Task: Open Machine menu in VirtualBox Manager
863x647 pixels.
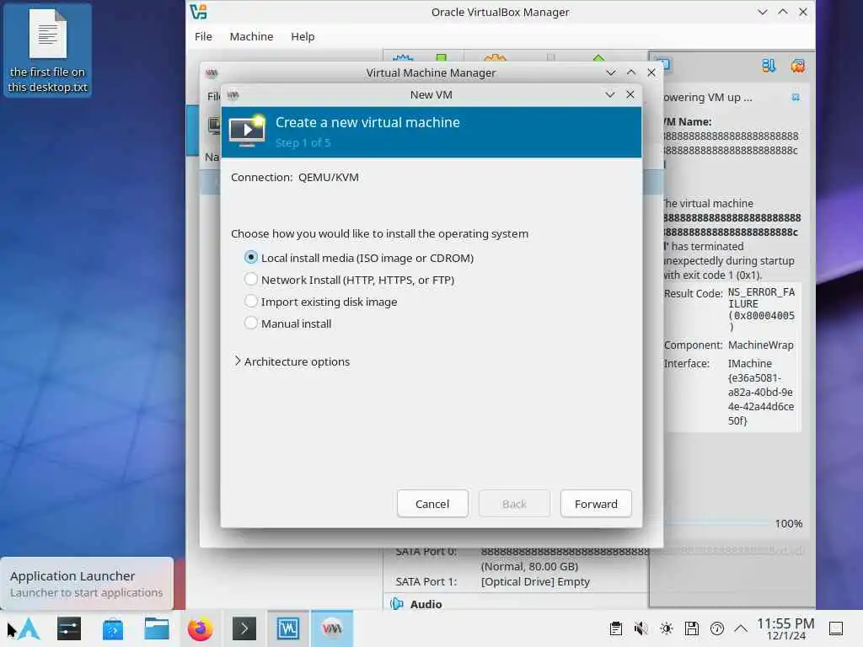Action: (251, 37)
